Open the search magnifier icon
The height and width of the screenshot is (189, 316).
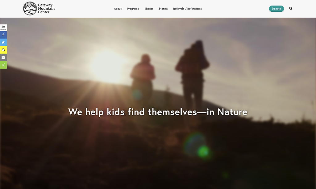pyautogui.click(x=291, y=8)
